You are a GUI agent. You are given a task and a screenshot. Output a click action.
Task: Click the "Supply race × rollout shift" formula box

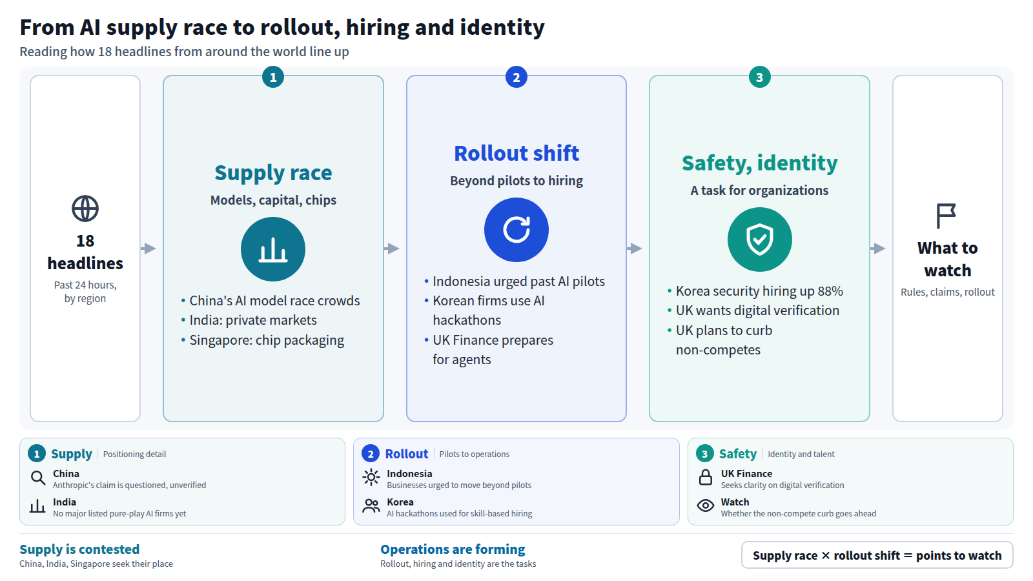877,555
